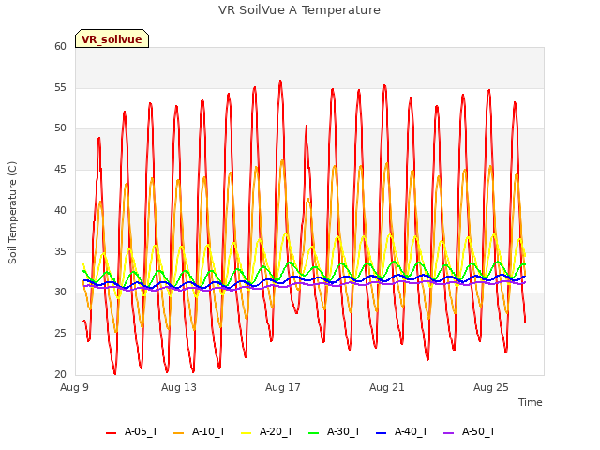Image resolution: width=600 pixels, height=450 pixels.
Task: Toggle the A-20_T legend entry
Action: 267,431
